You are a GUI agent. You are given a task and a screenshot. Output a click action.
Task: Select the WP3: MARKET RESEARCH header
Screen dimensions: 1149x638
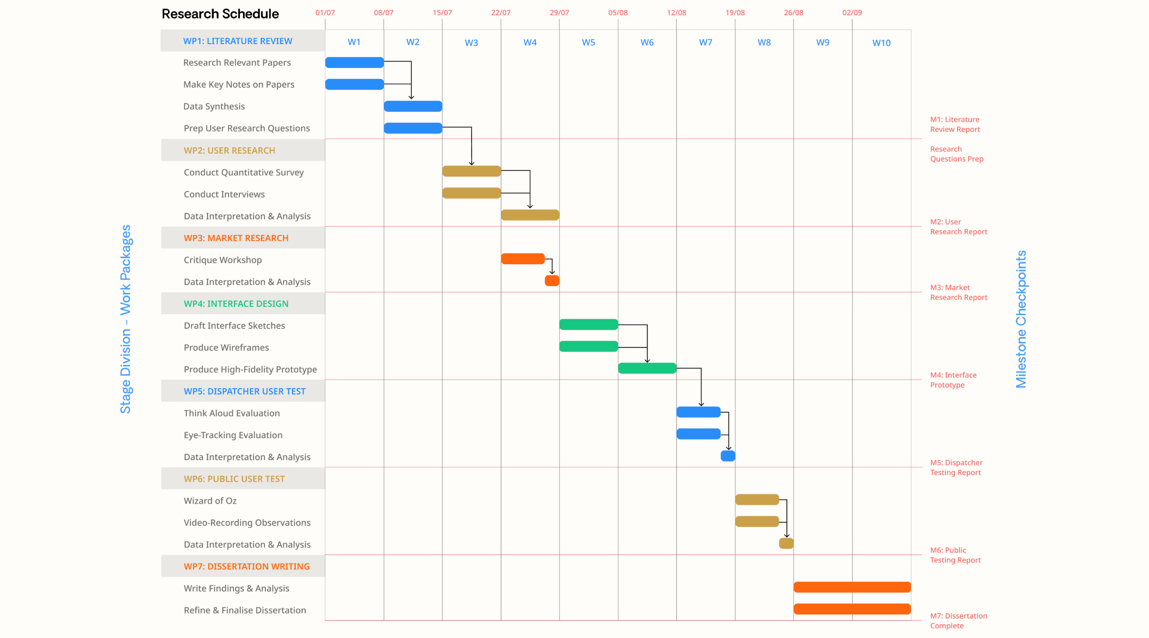(x=242, y=238)
